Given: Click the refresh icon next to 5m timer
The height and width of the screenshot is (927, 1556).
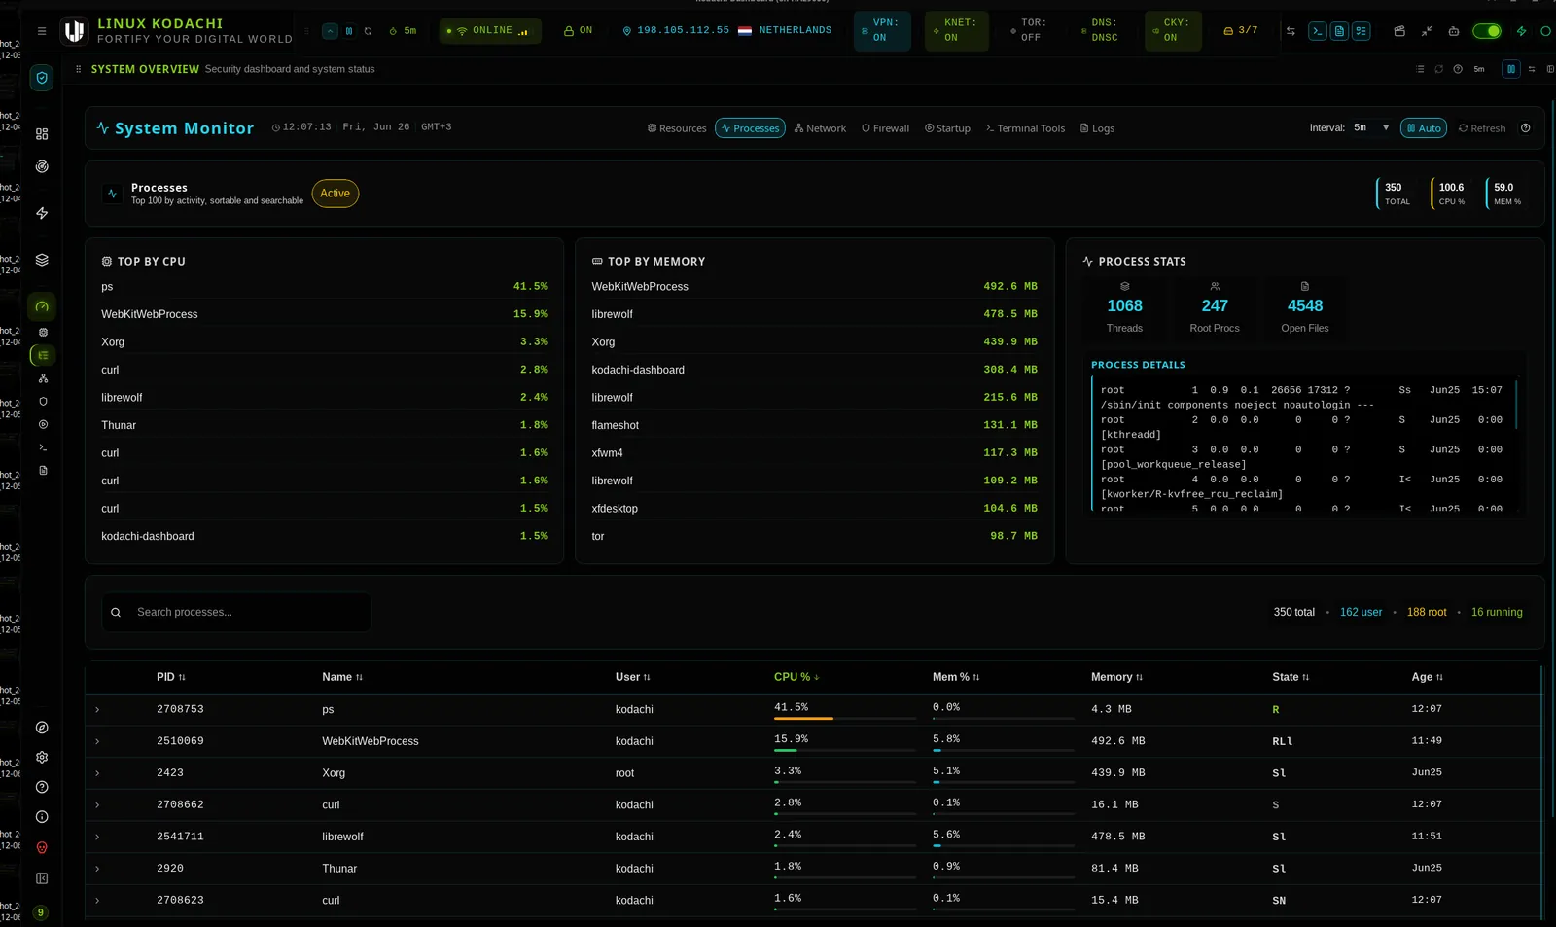Looking at the screenshot, I should [369, 31].
